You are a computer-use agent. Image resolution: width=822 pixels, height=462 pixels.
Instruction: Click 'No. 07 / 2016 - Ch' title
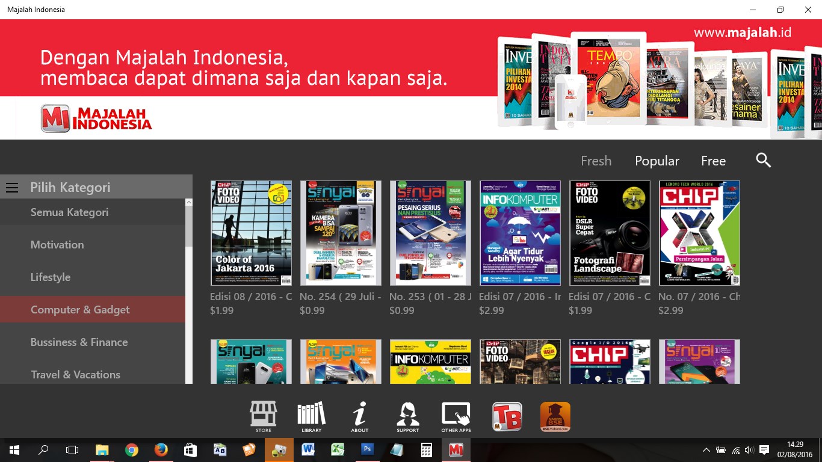[699, 297]
